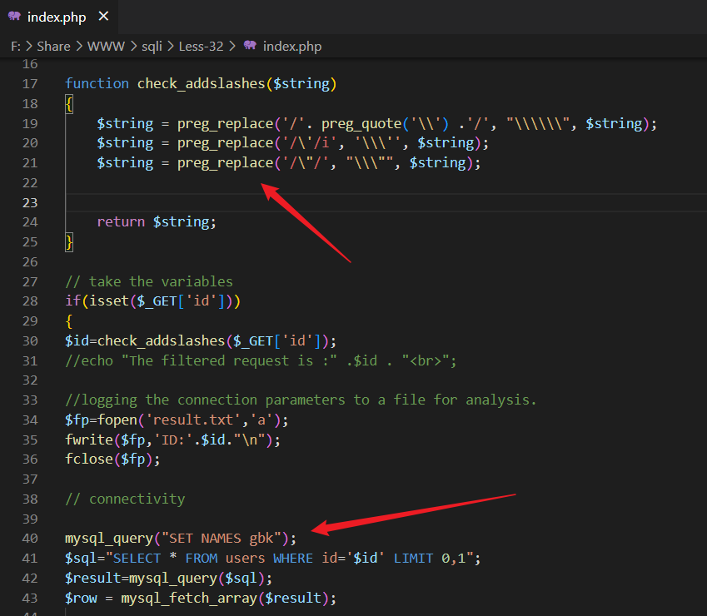Select the sqli folder breadcrumb
Viewport: 707px width, 616px height.
coord(152,46)
